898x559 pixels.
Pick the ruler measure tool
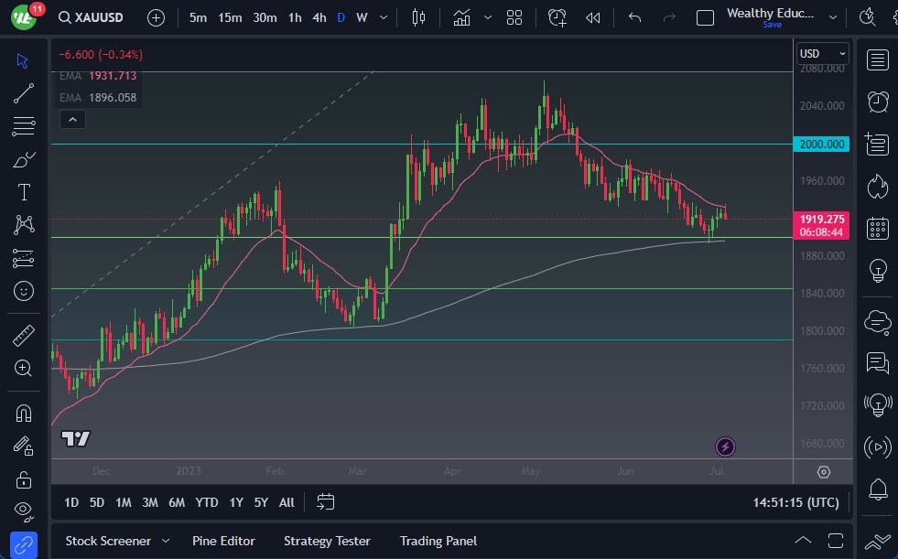click(x=24, y=336)
